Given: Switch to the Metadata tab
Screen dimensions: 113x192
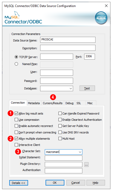Looking at the screenshot, I should [34, 103].
